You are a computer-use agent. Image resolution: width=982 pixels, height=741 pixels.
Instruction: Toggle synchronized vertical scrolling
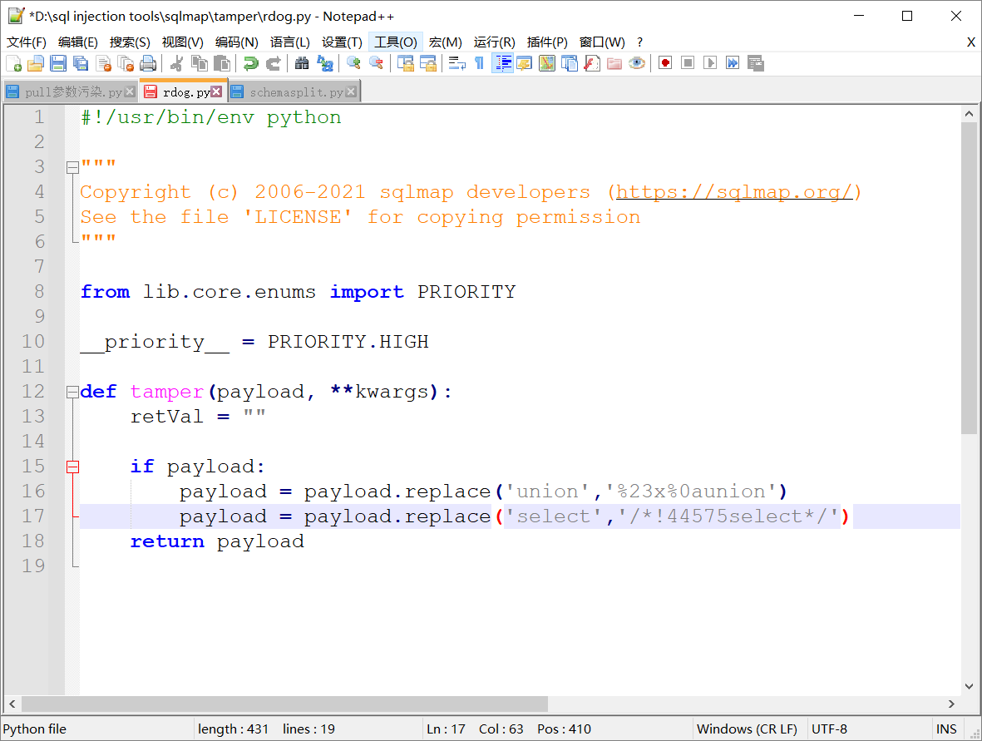pyautogui.click(x=406, y=63)
